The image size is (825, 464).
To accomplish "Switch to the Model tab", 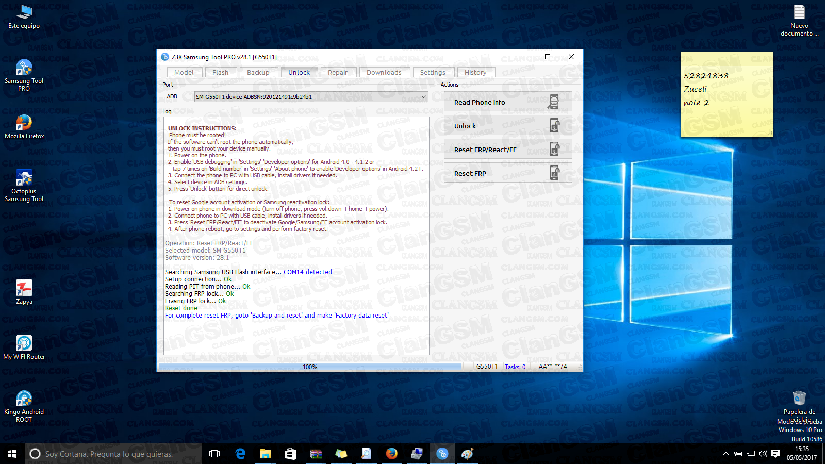I will [184, 72].
